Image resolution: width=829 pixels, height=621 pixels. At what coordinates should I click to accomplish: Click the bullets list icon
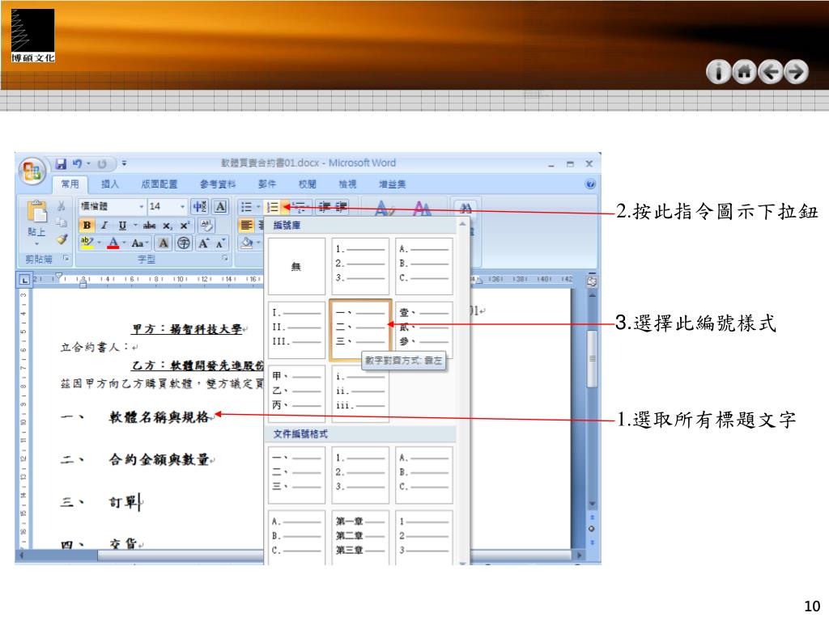click(x=246, y=206)
